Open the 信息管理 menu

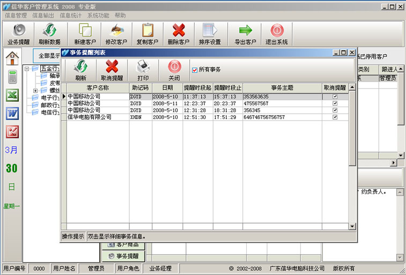[x=16, y=16]
